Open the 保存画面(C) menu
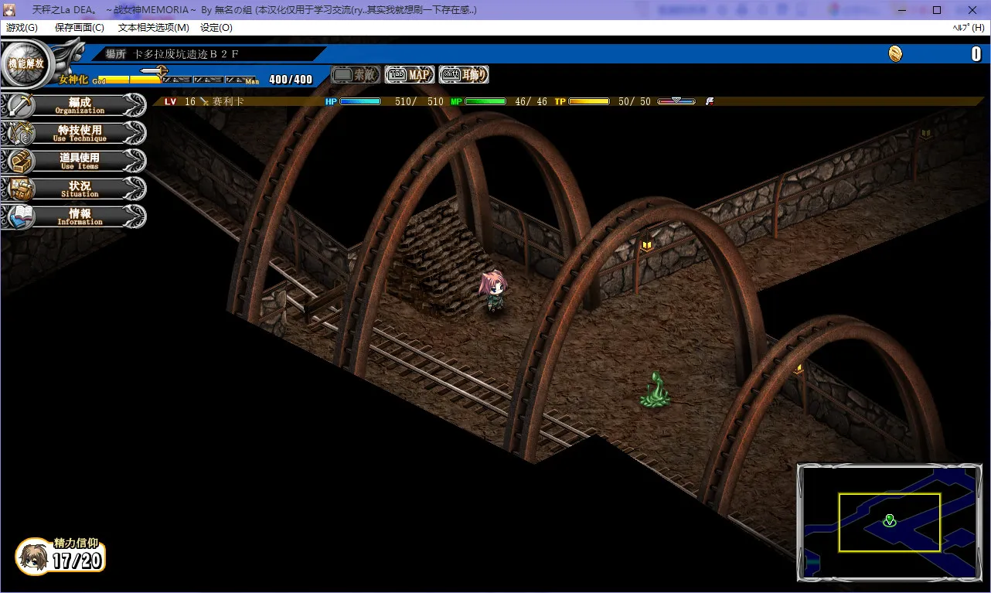Viewport: 991px width, 593px height. click(79, 28)
